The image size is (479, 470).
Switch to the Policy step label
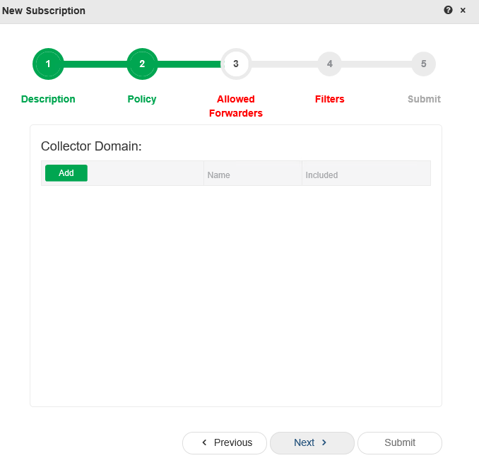click(x=142, y=99)
